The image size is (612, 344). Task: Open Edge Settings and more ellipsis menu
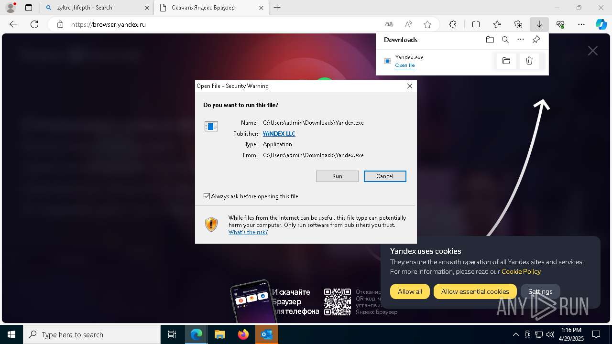click(581, 24)
